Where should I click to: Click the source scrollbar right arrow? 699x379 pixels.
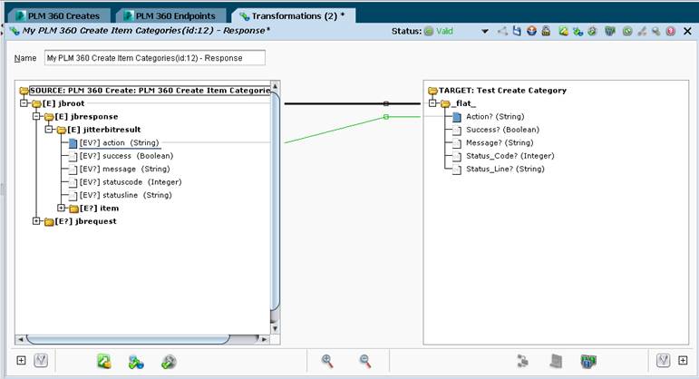coord(264,339)
